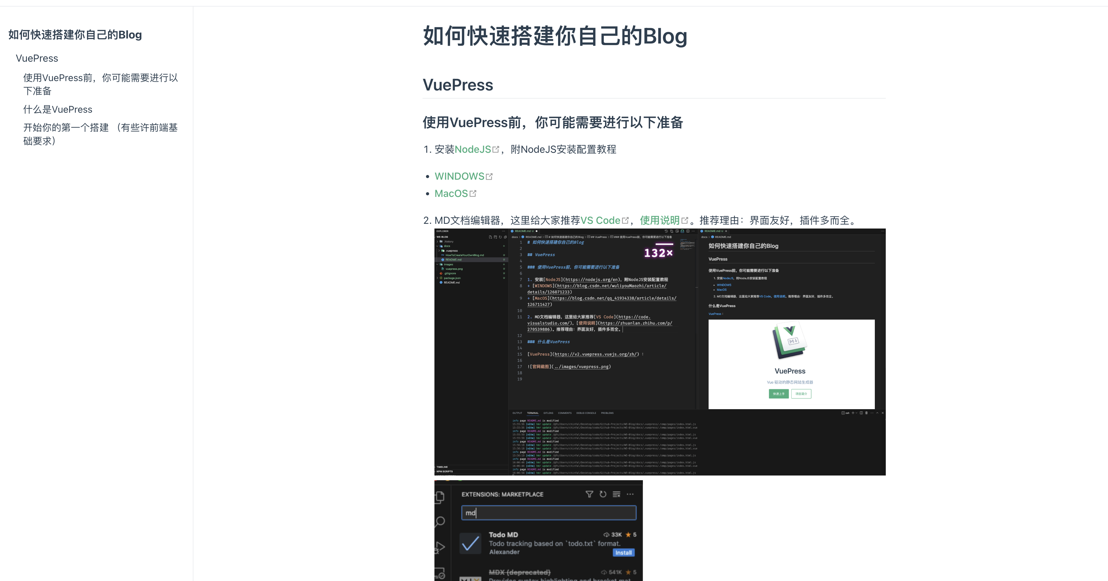Click the external-link icon after NodeJS
The height and width of the screenshot is (581, 1108).
coord(495,150)
